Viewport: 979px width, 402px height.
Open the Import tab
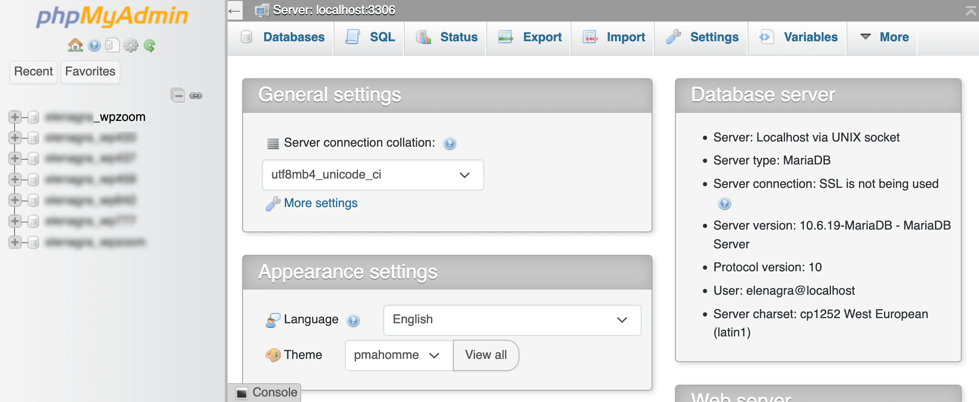(x=614, y=37)
